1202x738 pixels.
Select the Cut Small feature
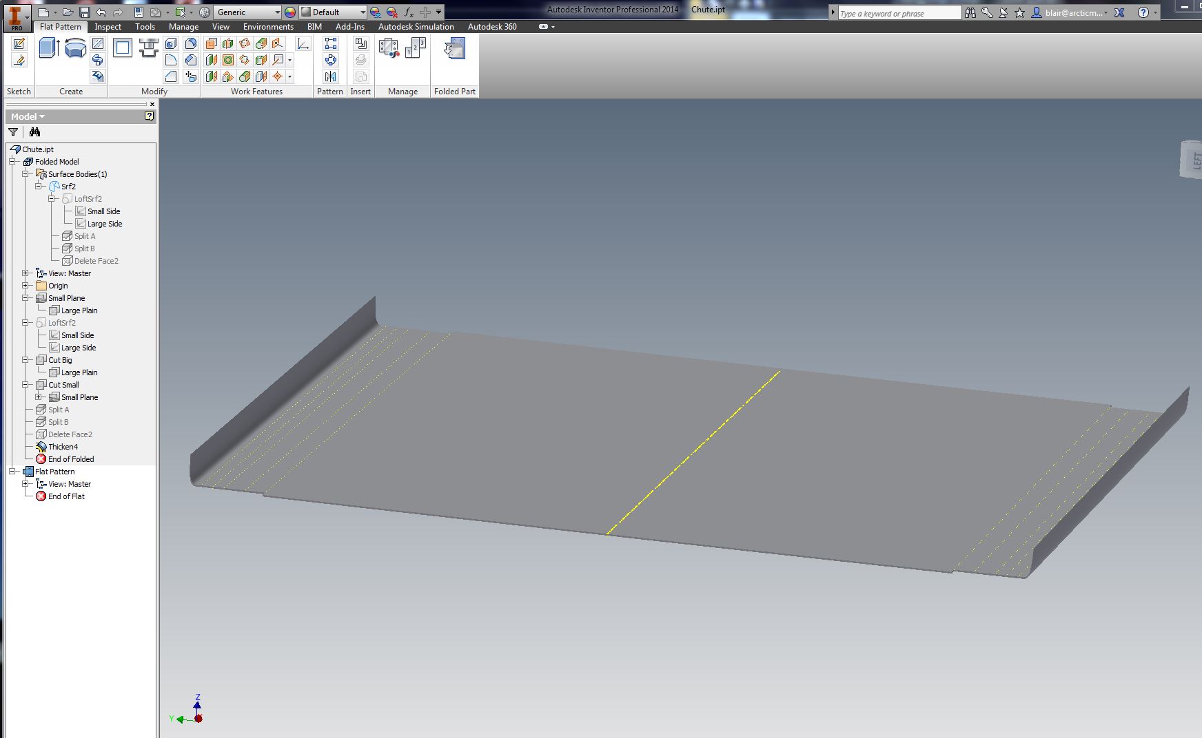[63, 385]
